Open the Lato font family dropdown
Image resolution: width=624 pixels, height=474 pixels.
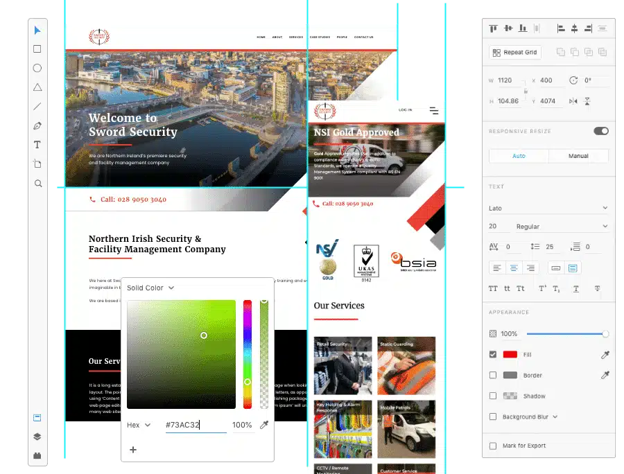[x=548, y=208]
